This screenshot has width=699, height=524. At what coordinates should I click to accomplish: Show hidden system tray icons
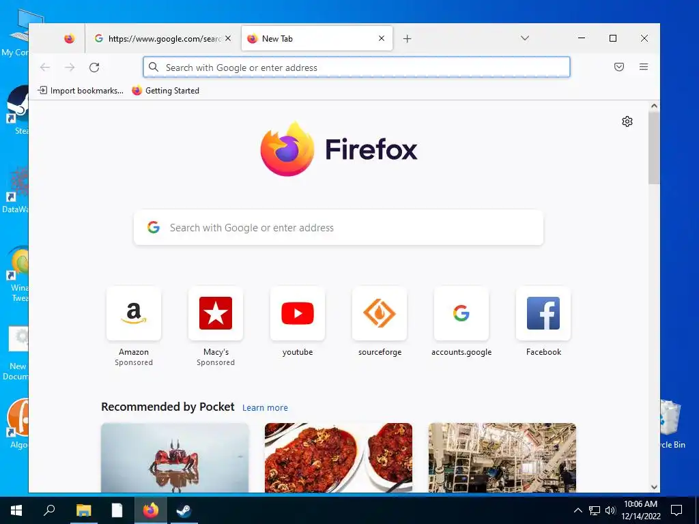(577, 510)
